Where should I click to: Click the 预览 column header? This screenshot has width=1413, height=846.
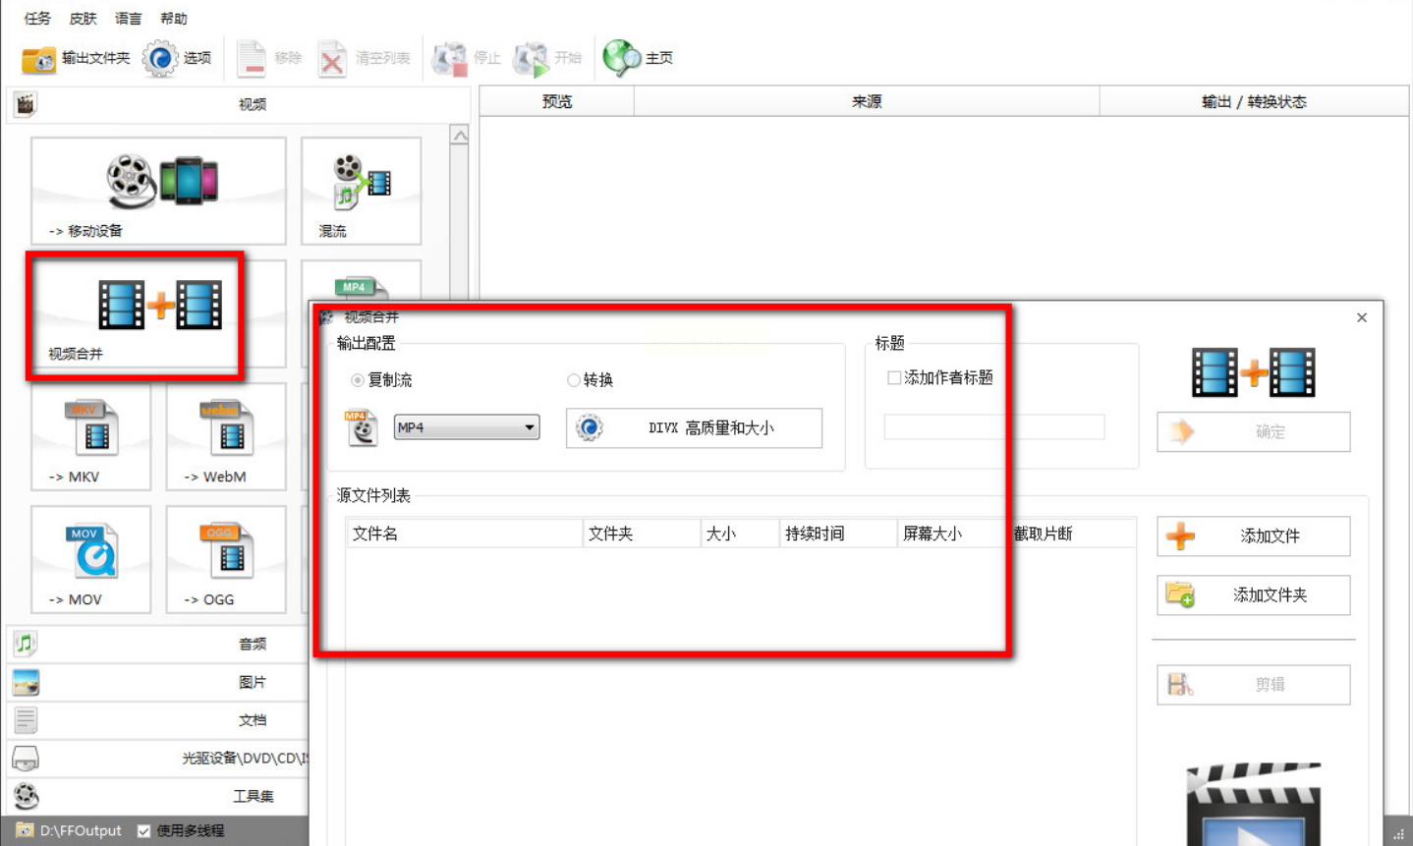556,101
